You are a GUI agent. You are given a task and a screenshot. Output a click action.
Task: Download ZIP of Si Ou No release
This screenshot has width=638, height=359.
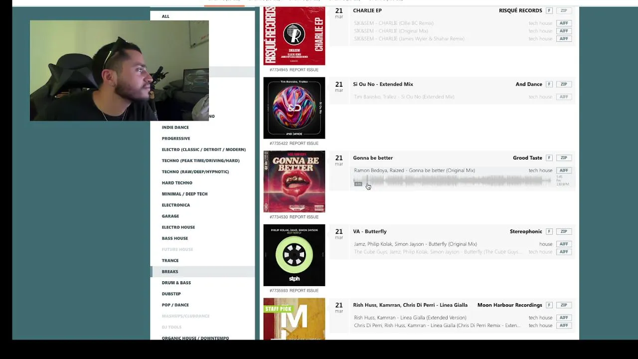point(564,84)
